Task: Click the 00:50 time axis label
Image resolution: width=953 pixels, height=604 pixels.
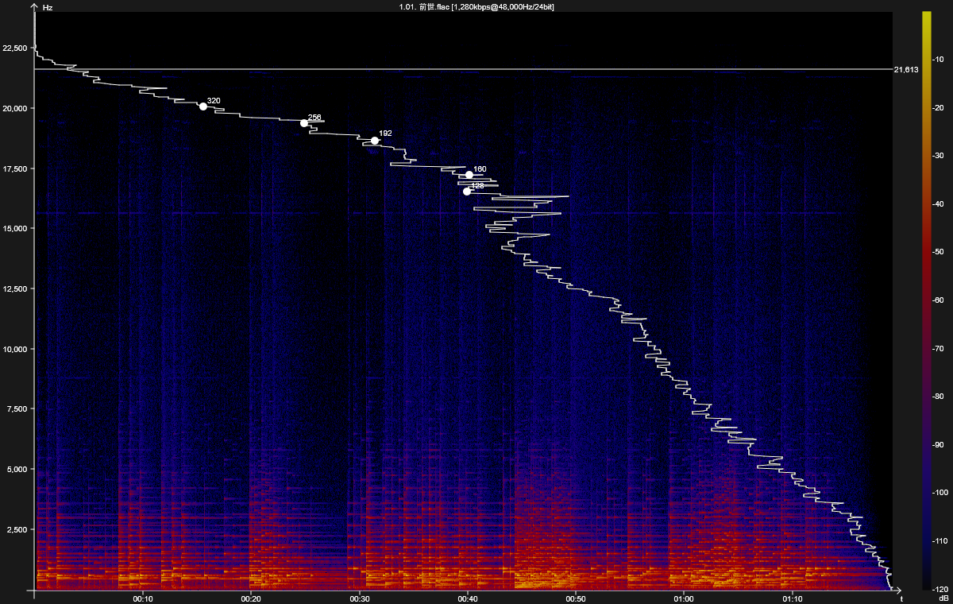Action: (x=575, y=598)
